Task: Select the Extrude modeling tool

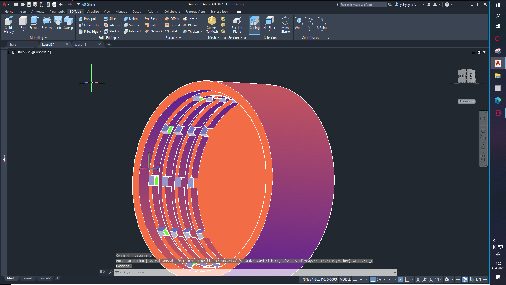Action: (x=35, y=24)
